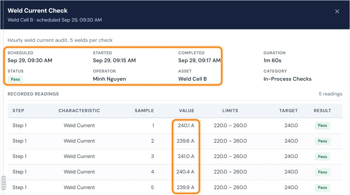Click the SAMPLE column header
350x195 pixels.
click(144, 111)
